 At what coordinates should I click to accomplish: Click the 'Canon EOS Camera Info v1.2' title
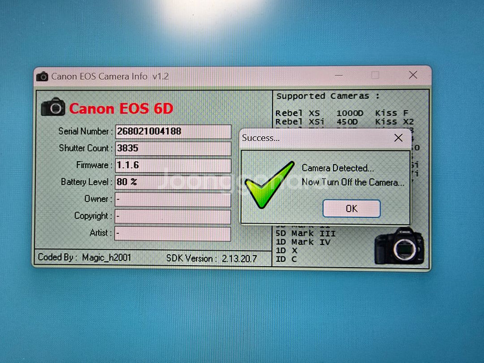(x=110, y=76)
